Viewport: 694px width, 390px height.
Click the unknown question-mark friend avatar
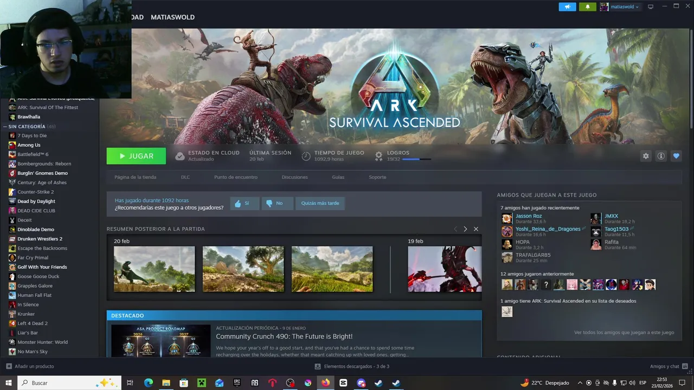[546, 284]
